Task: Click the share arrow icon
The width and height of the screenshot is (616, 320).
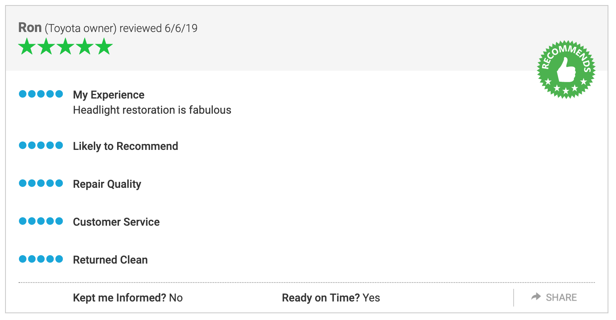Action: (536, 297)
